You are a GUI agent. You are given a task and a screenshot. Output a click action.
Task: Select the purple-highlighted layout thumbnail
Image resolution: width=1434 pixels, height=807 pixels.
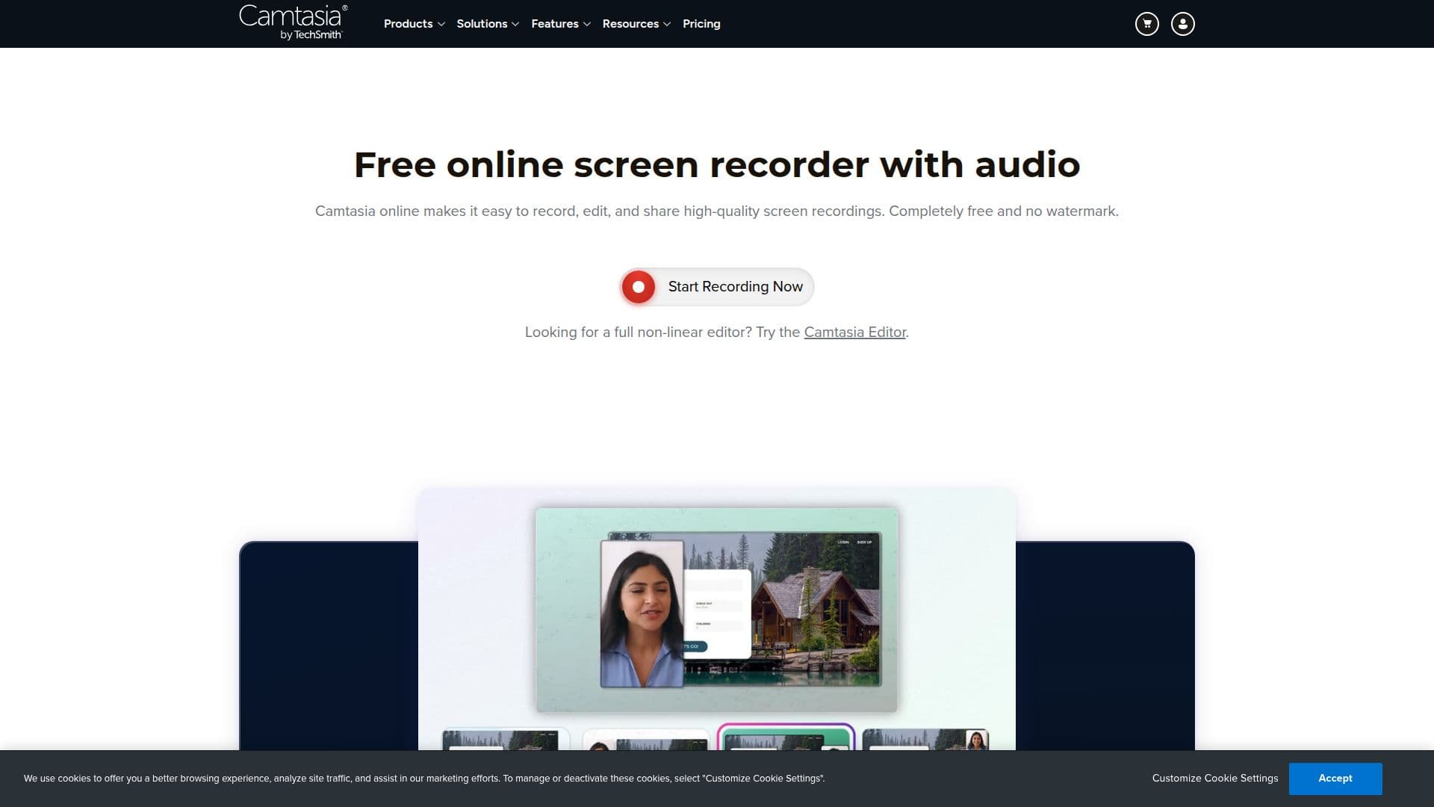click(786, 738)
